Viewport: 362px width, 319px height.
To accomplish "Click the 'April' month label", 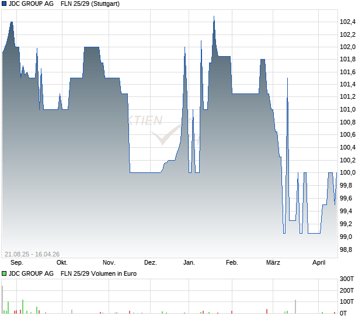I will coord(319,263).
